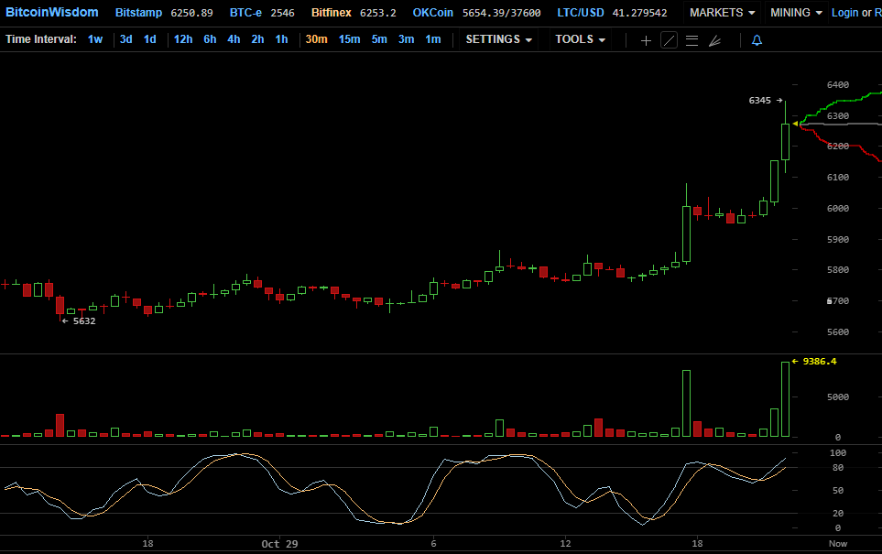Select the LTC/USD market

[x=580, y=12]
